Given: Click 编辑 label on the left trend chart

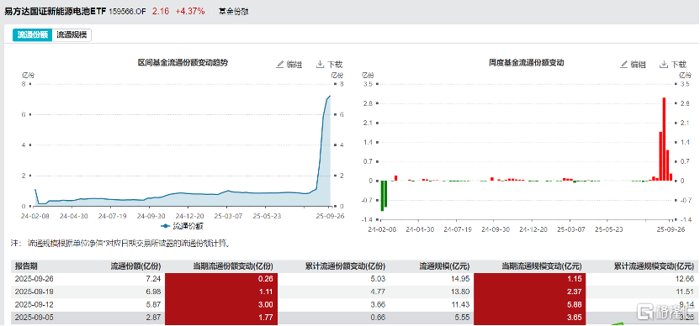Looking at the screenshot, I should pyautogui.click(x=294, y=65).
